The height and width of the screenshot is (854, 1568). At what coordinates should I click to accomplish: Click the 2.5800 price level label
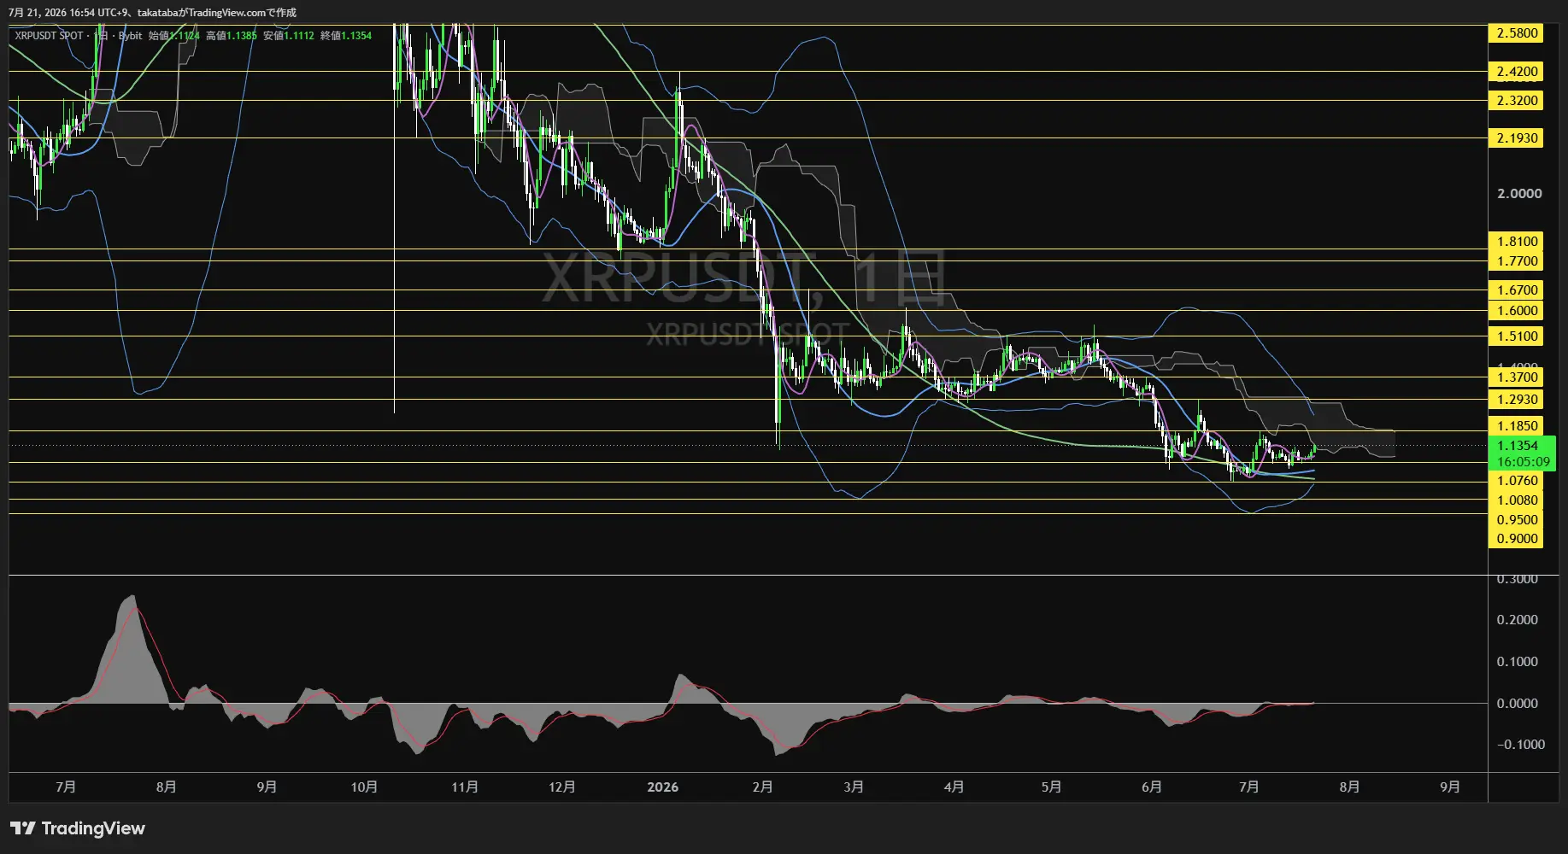1517,33
